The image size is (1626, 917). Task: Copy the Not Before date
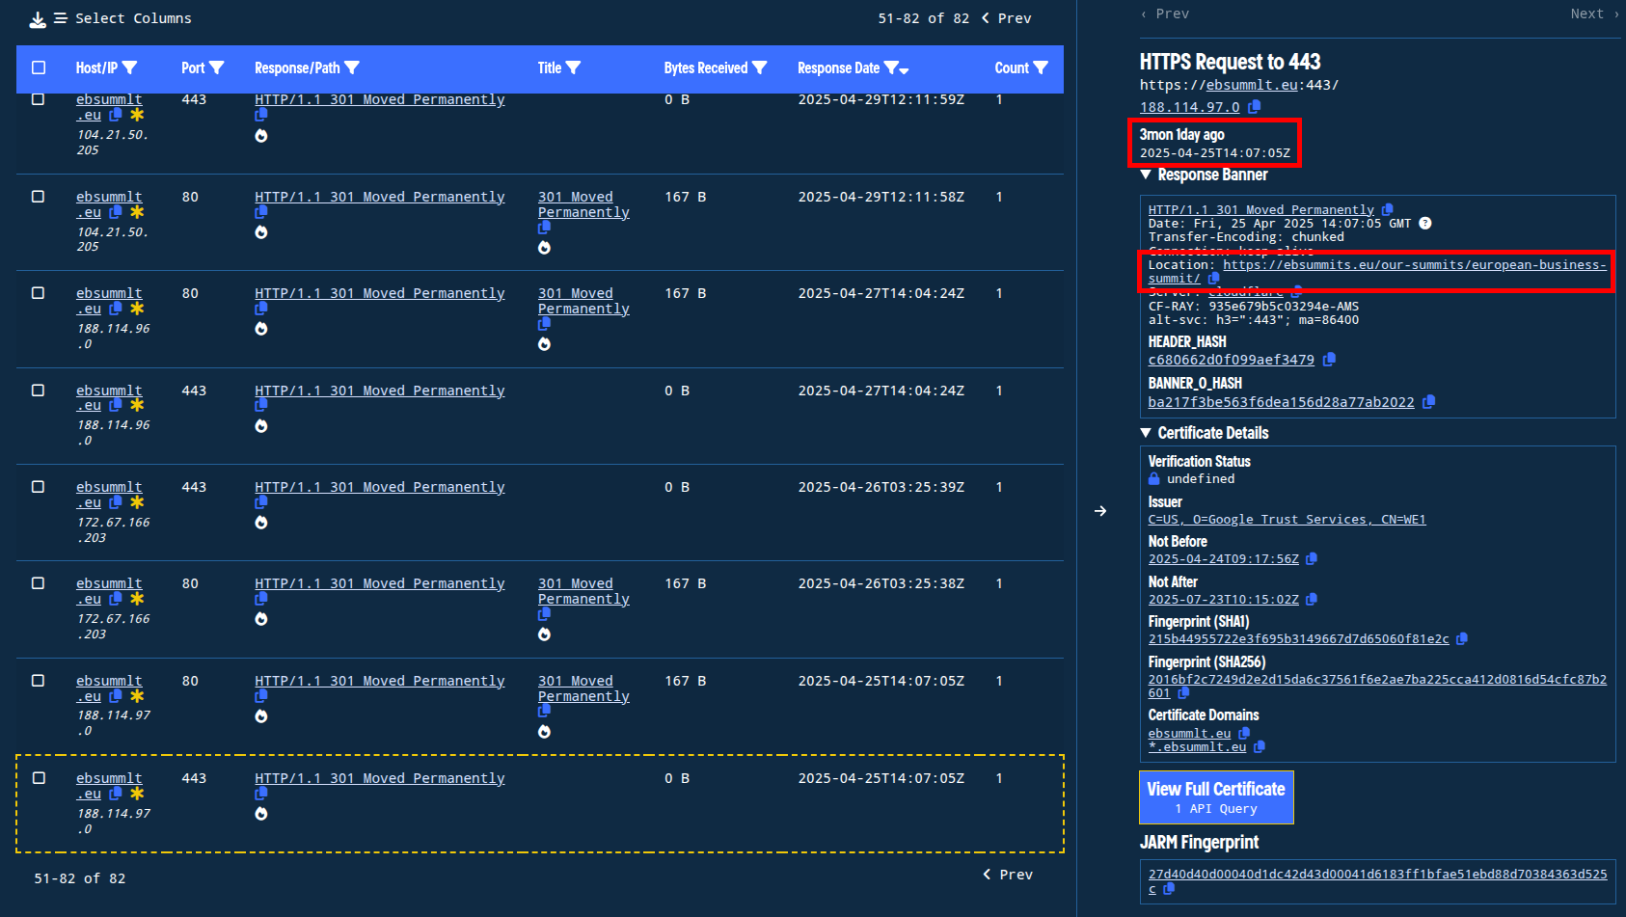click(1312, 558)
